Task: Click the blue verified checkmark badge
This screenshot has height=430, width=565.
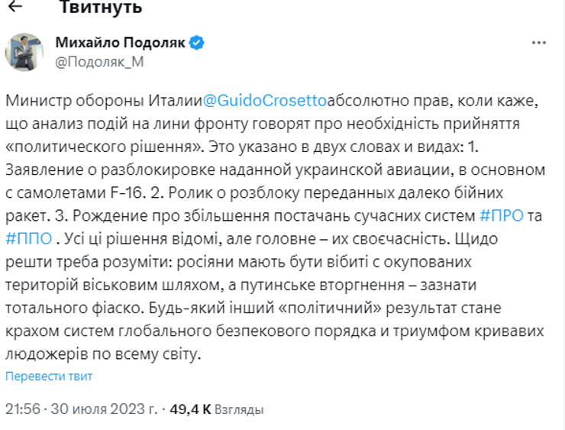Action: pyautogui.click(x=197, y=44)
